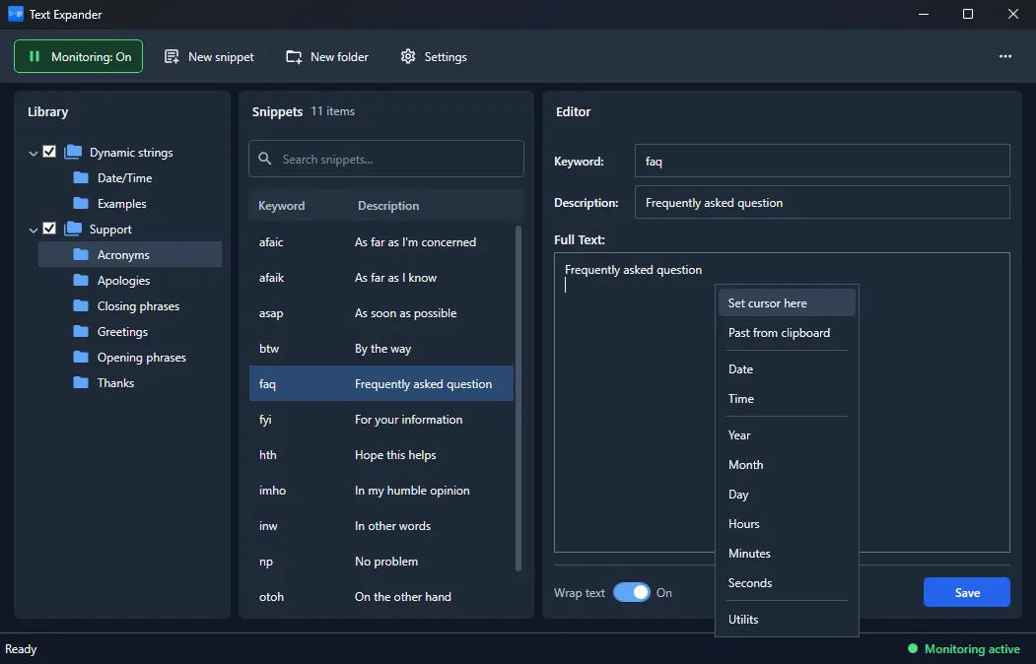1036x664 pixels.
Task: Select Minutes in the context menu
Action: pos(787,553)
